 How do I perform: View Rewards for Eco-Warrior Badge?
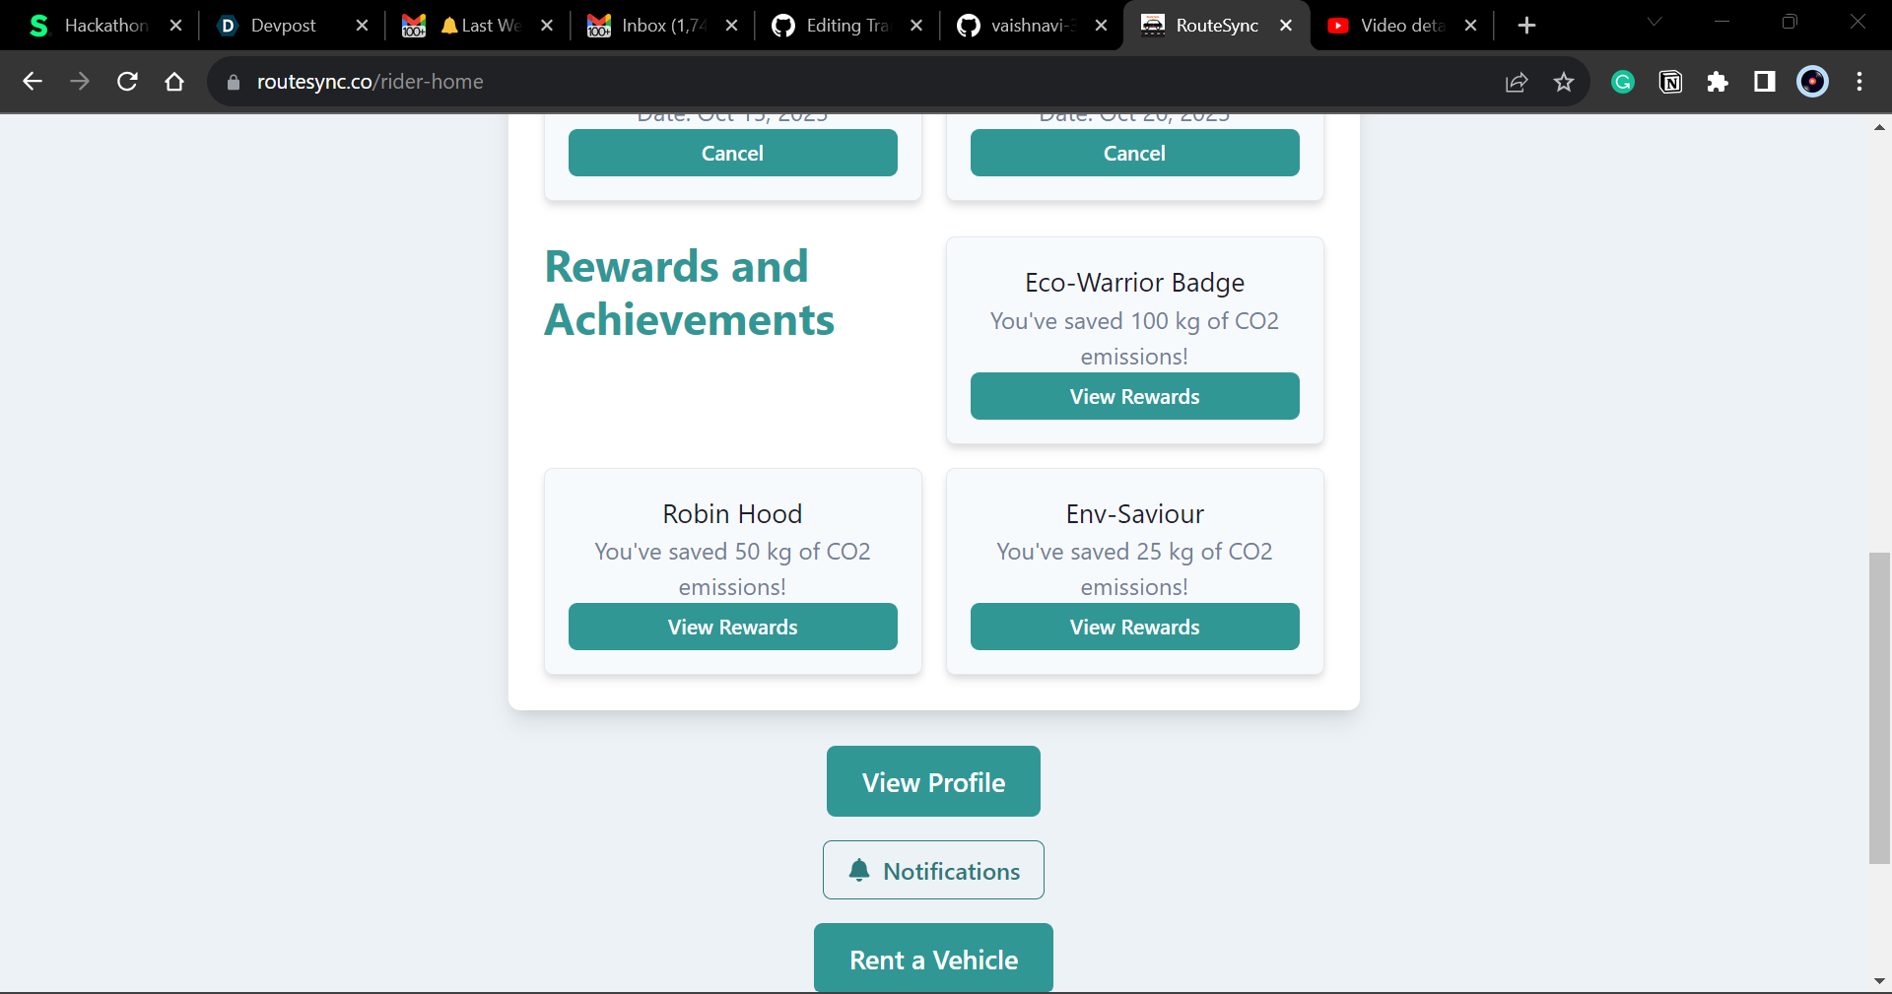pos(1134,396)
